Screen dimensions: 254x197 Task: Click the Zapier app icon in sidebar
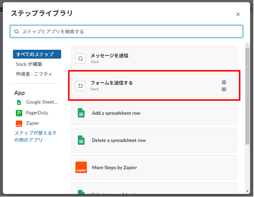(x=19, y=124)
